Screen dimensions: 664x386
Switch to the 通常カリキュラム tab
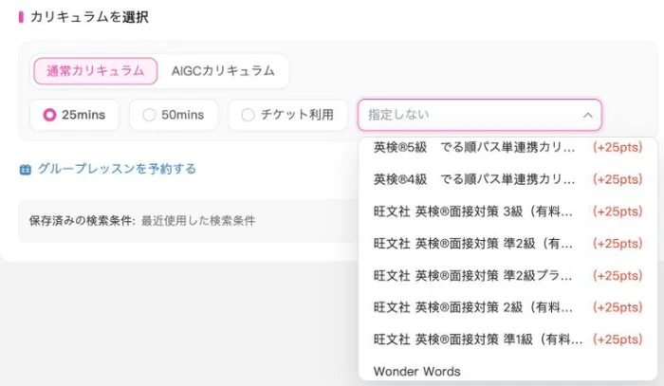[96, 71]
